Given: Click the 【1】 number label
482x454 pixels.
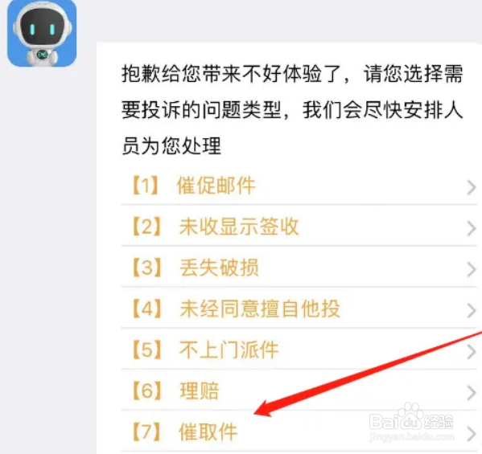Looking at the screenshot, I should 146,186.
